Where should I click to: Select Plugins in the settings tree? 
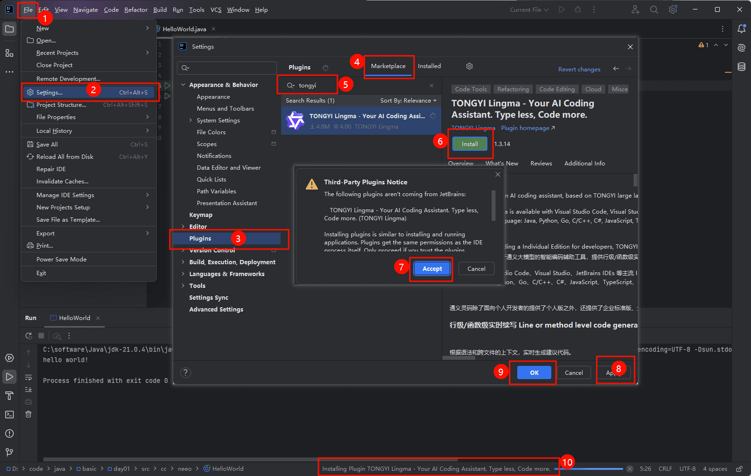coord(227,239)
